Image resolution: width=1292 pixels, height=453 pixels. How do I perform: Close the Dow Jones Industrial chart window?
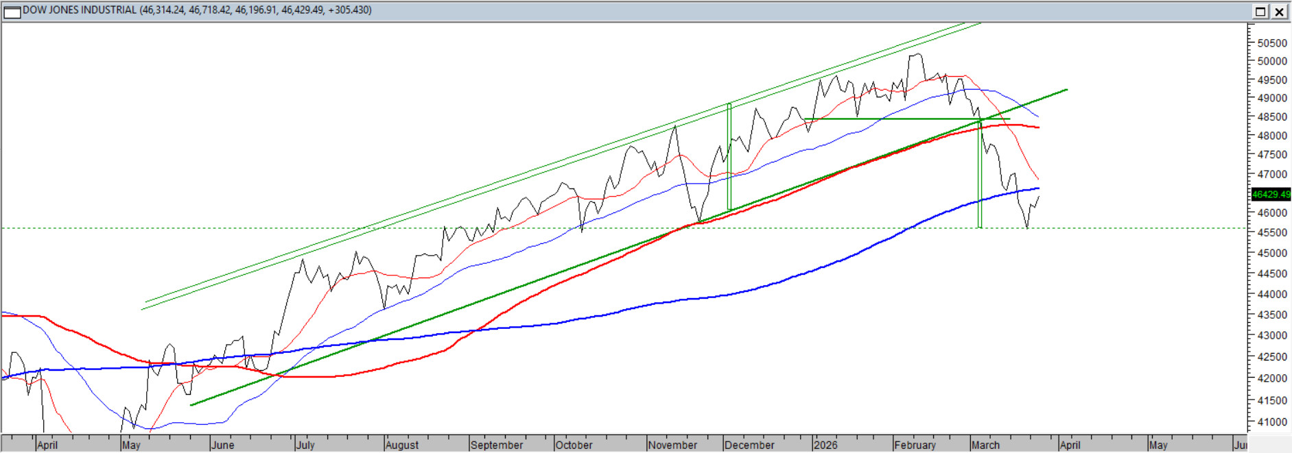1280,12
